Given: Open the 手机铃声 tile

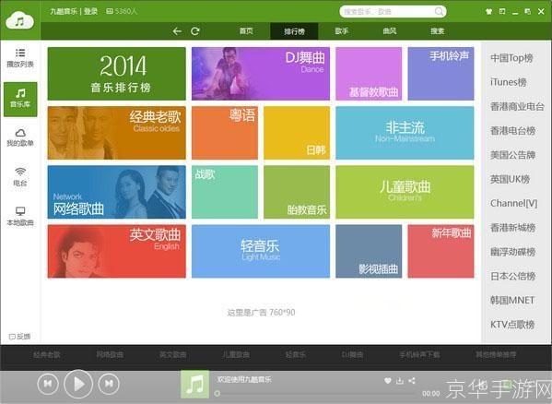Looking at the screenshot, I should point(440,74).
